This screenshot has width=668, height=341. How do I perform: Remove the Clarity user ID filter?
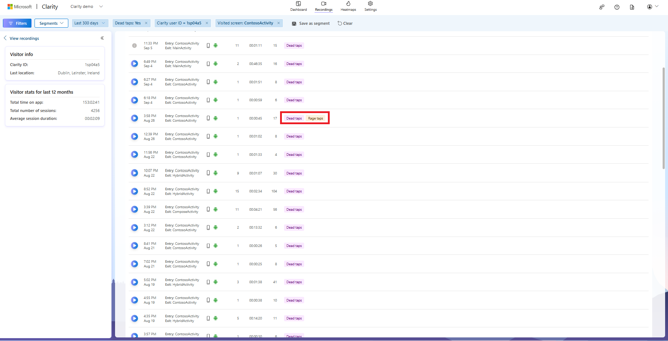coord(207,23)
